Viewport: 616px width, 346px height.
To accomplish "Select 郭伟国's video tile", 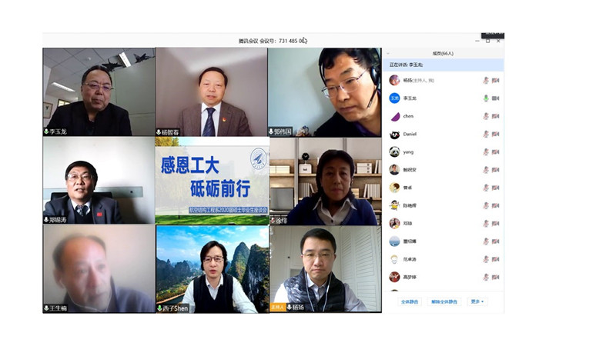I will [324, 92].
